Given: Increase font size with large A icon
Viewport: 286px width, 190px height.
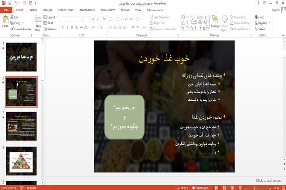Looking at the screenshot, I should 93,19.
